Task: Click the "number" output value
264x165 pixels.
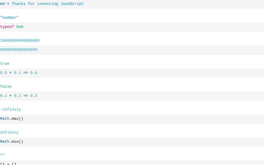Action: [9, 18]
